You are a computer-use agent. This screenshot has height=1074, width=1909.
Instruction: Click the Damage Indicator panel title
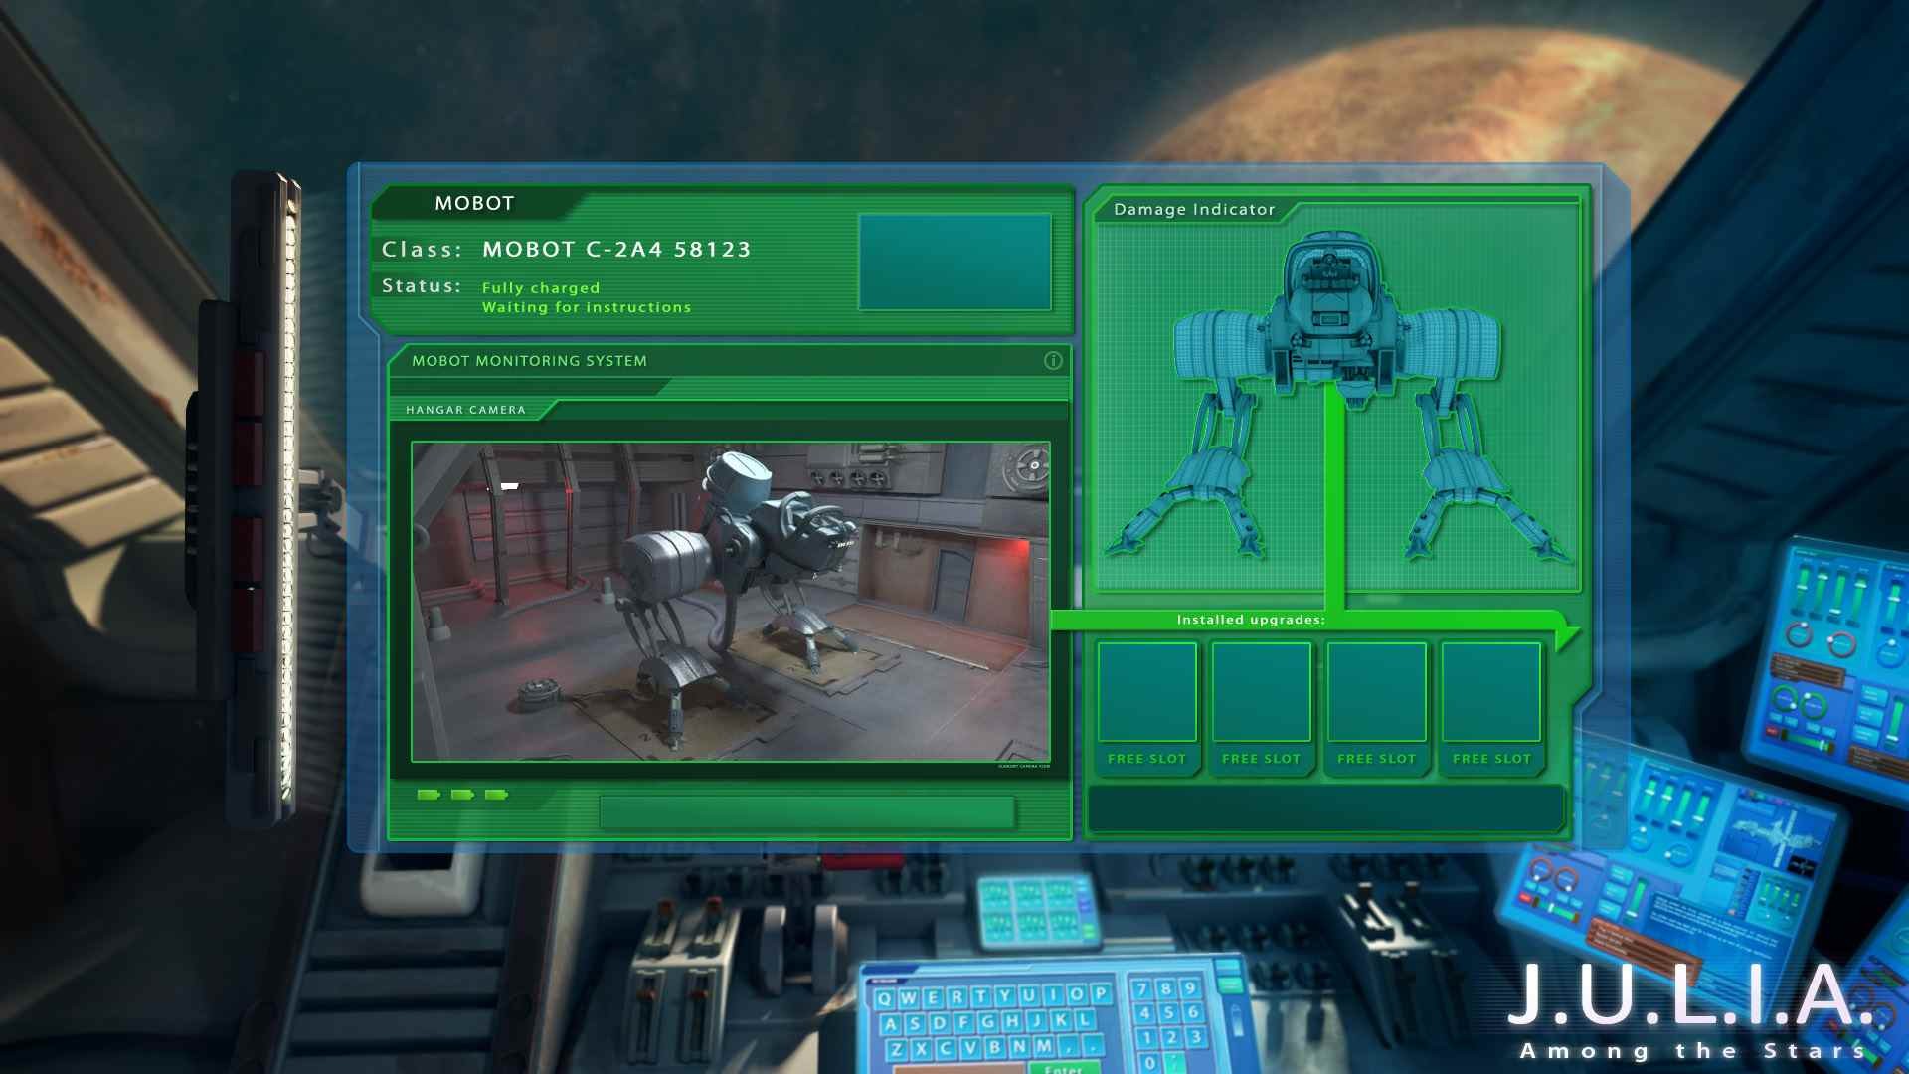[1193, 209]
